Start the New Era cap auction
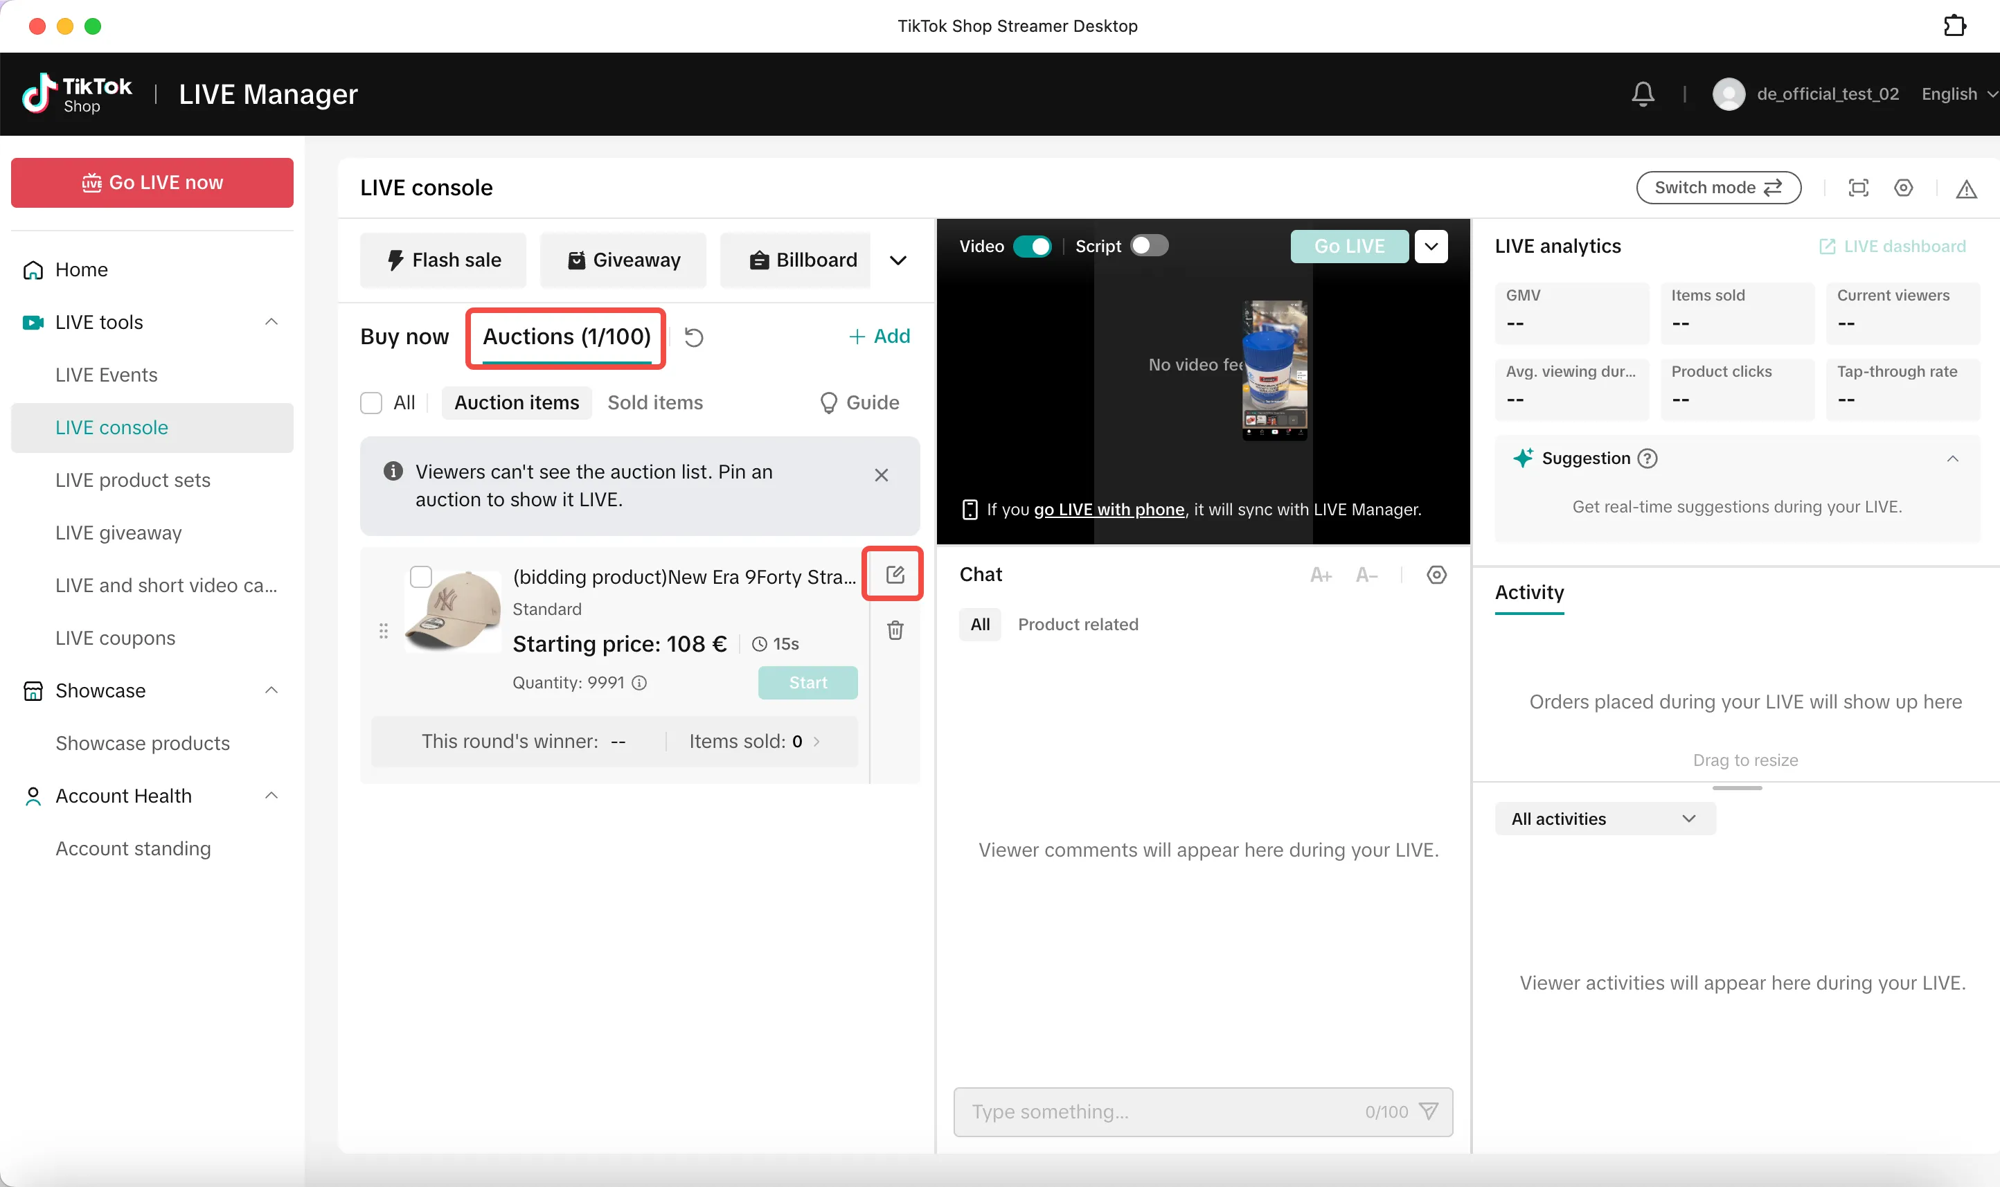Image resolution: width=2000 pixels, height=1187 pixels. coord(807,682)
